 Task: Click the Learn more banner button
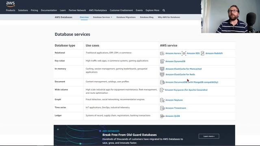coord(209,136)
